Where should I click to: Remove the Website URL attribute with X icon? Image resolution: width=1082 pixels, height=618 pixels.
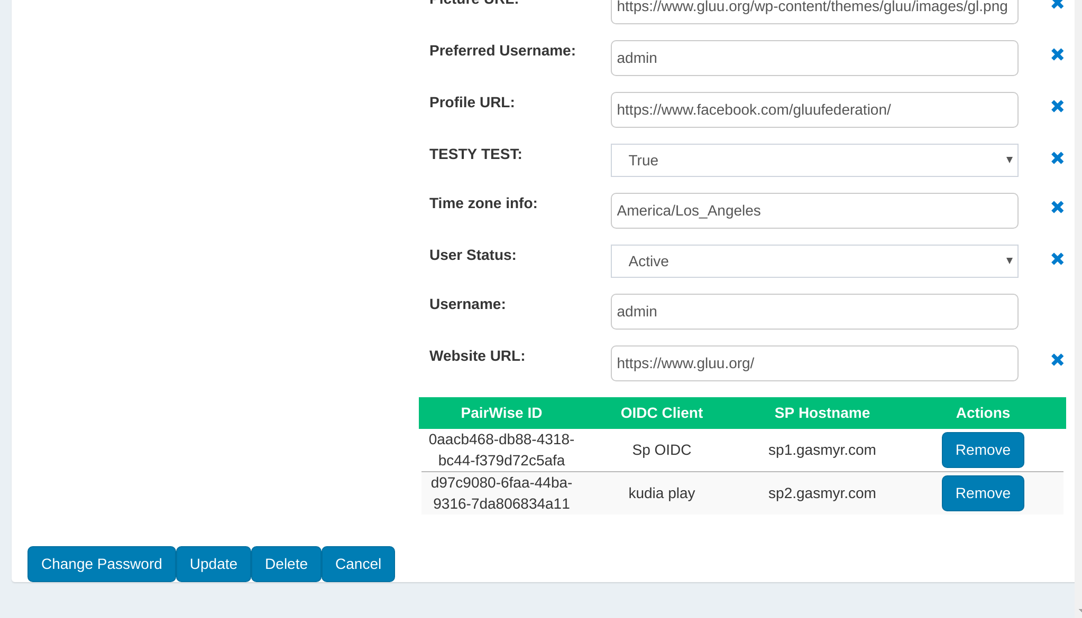1057,360
